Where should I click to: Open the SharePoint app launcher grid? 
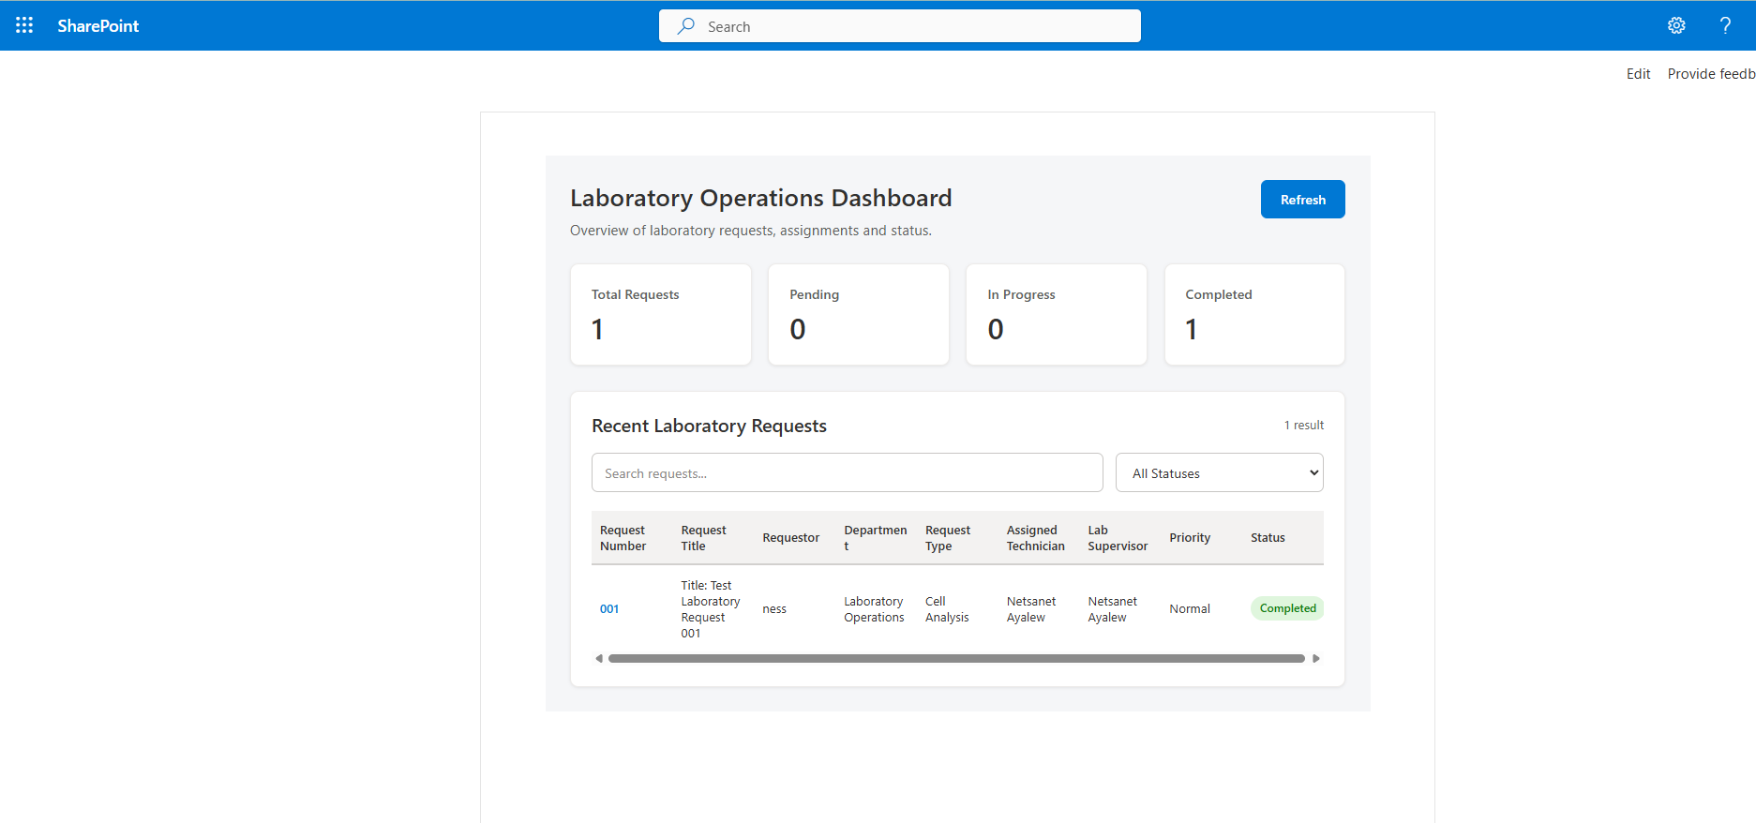[24, 25]
